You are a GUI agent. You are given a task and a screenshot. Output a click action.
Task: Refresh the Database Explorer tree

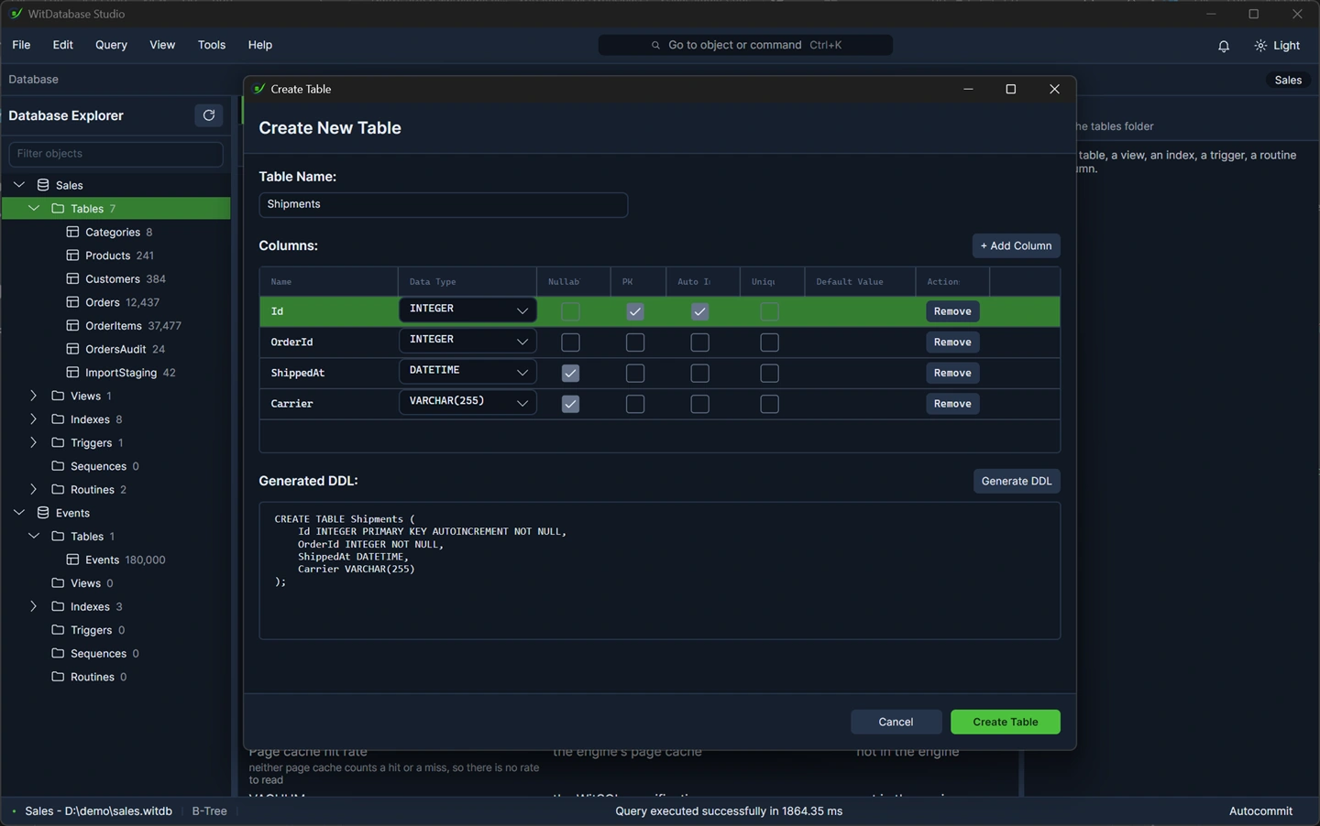209,115
